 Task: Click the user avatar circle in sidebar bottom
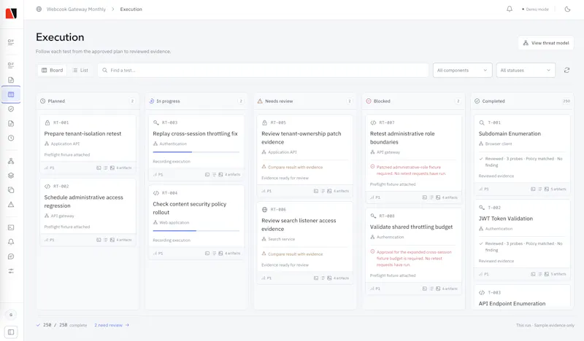tap(11, 315)
